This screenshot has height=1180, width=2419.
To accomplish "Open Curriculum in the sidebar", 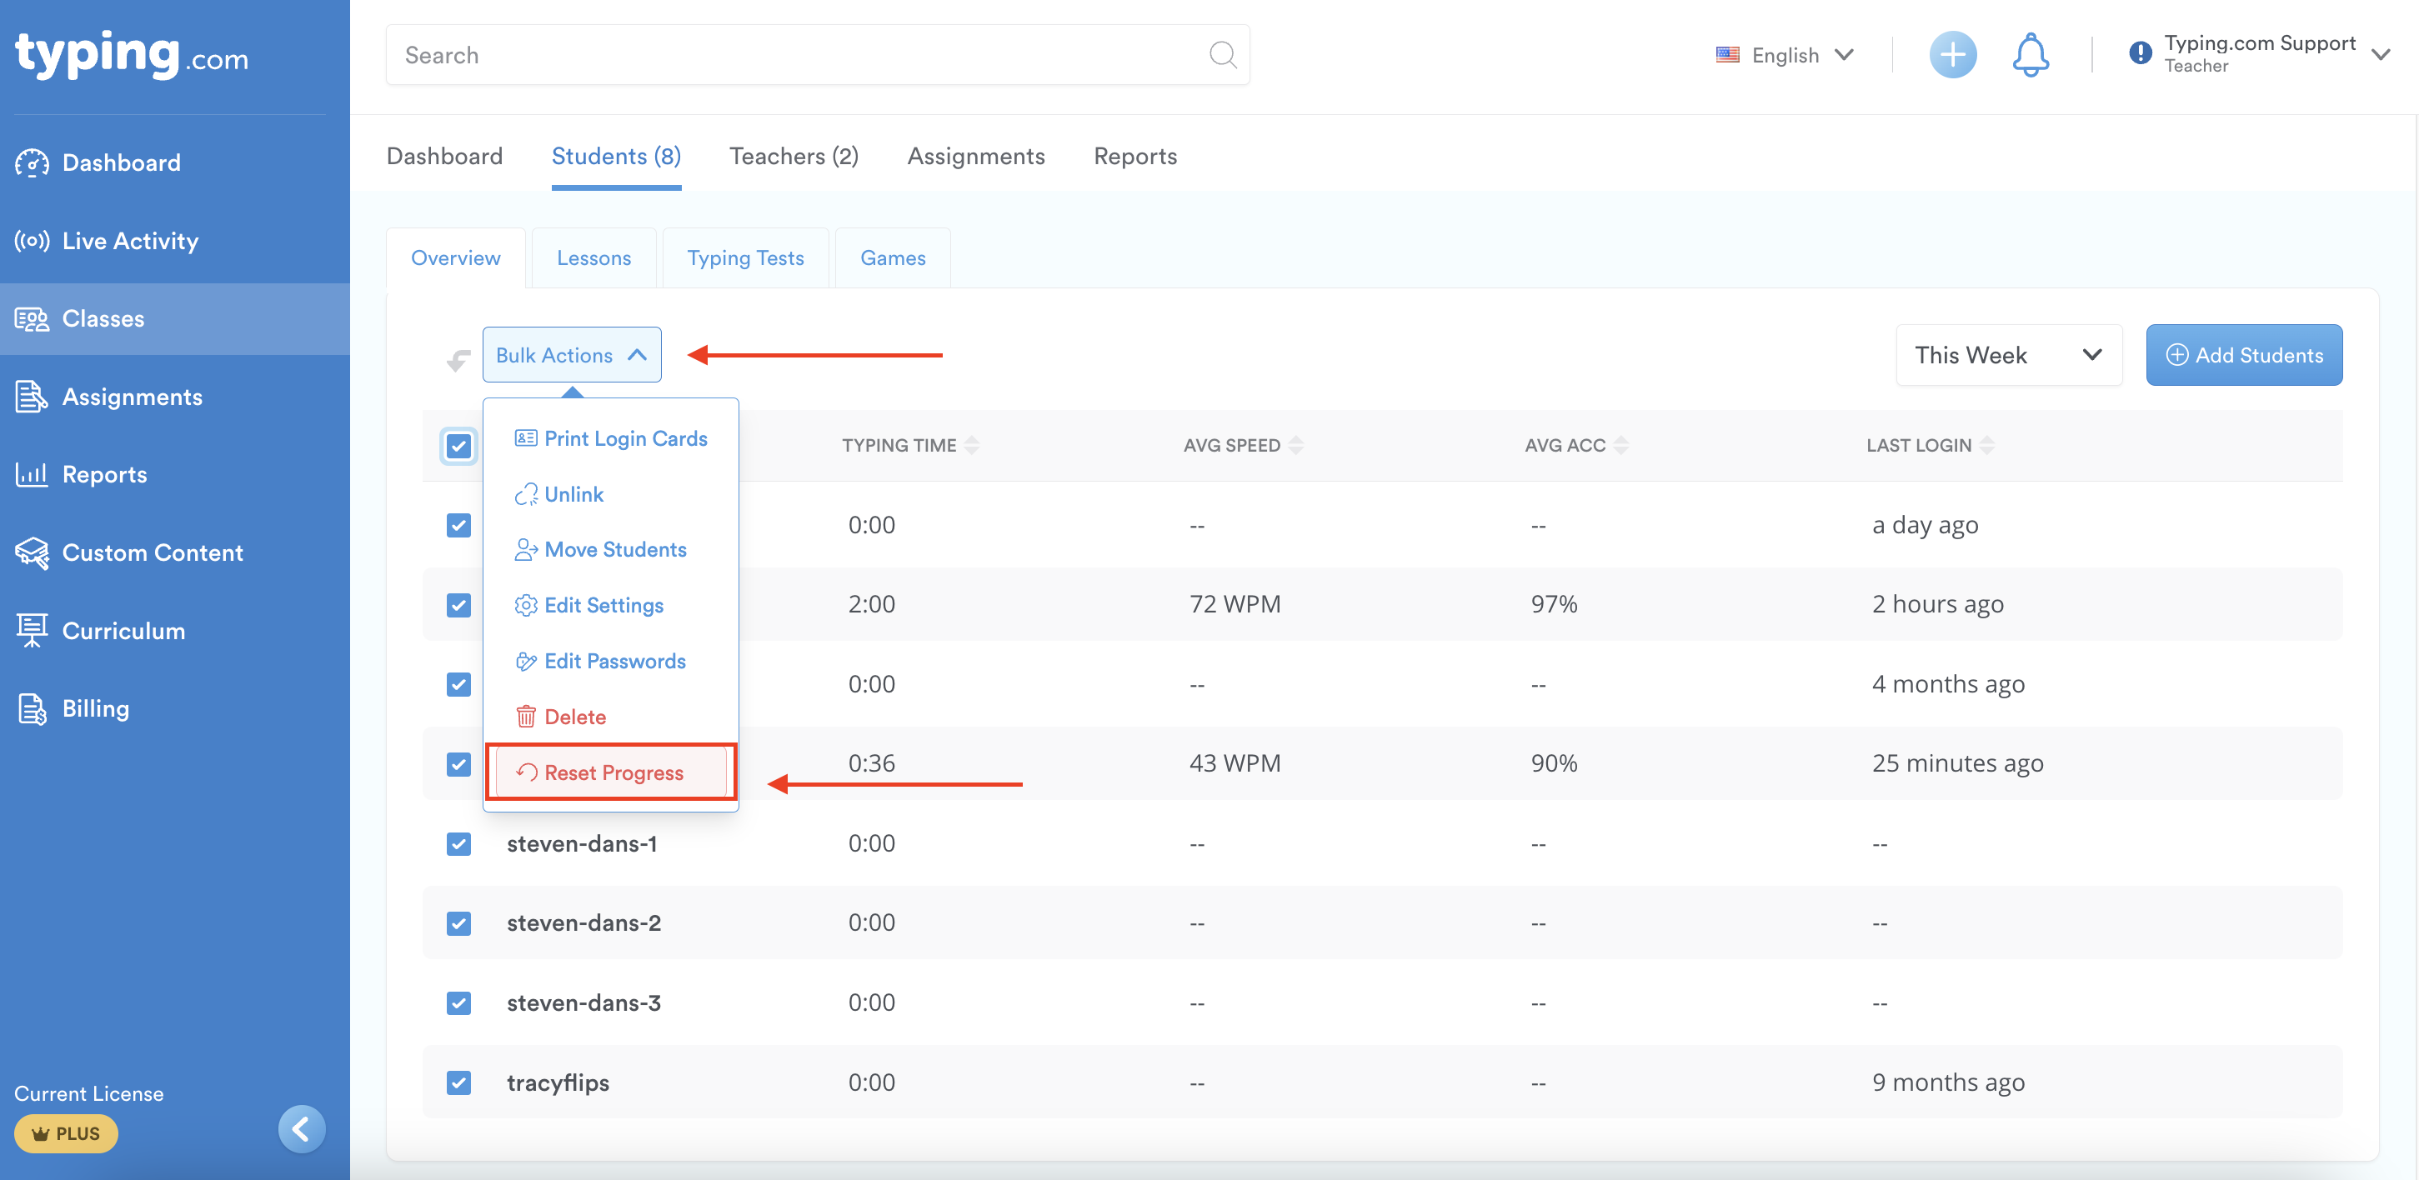I will [123, 631].
